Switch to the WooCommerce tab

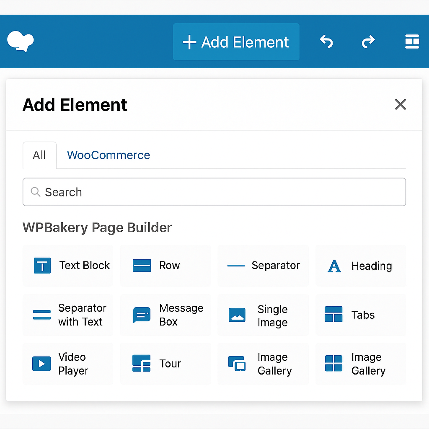pos(109,155)
